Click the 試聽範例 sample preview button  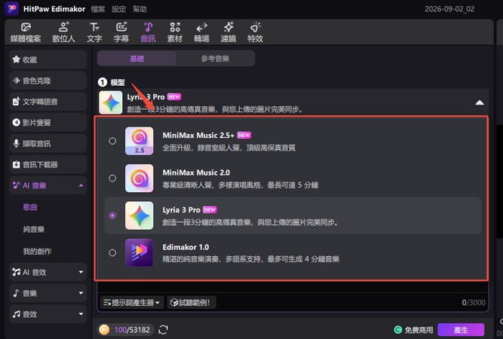click(192, 303)
